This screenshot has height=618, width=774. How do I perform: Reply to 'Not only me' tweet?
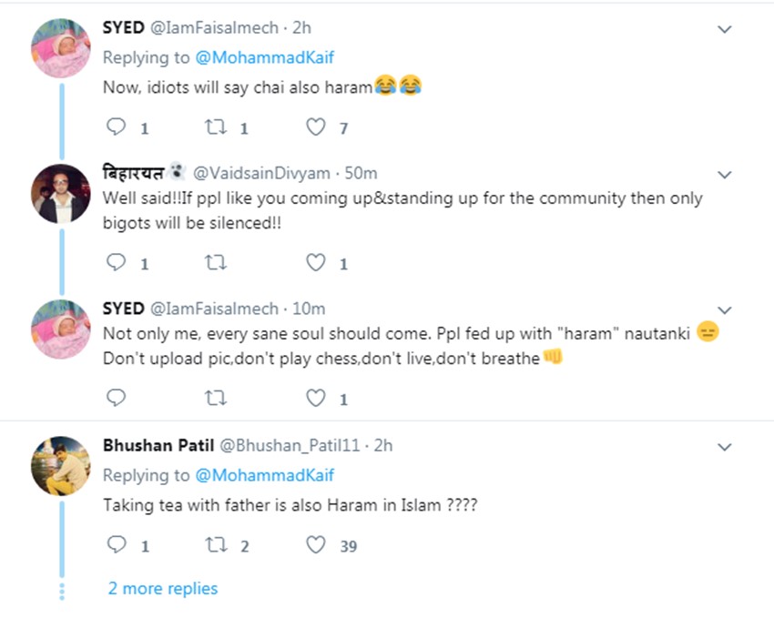(116, 398)
